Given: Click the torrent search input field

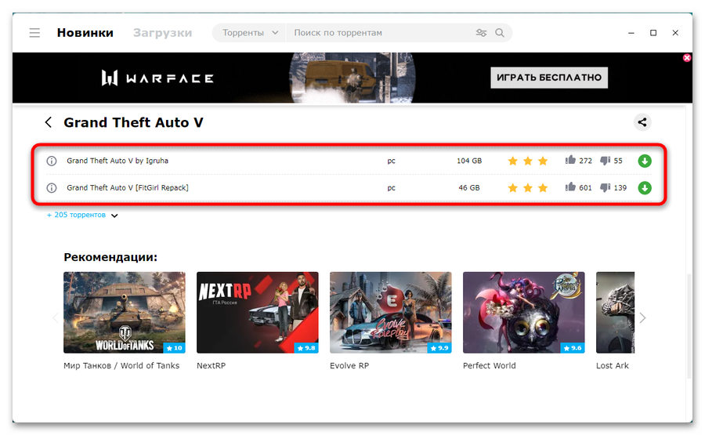Looking at the screenshot, I should pos(380,33).
